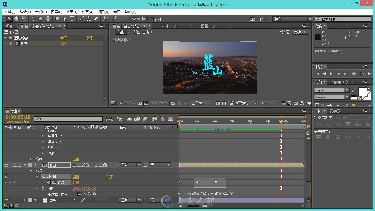Toggle fast previews in viewer
Image resolution: width=375 pixels, height=211 pixels.
(x=289, y=103)
